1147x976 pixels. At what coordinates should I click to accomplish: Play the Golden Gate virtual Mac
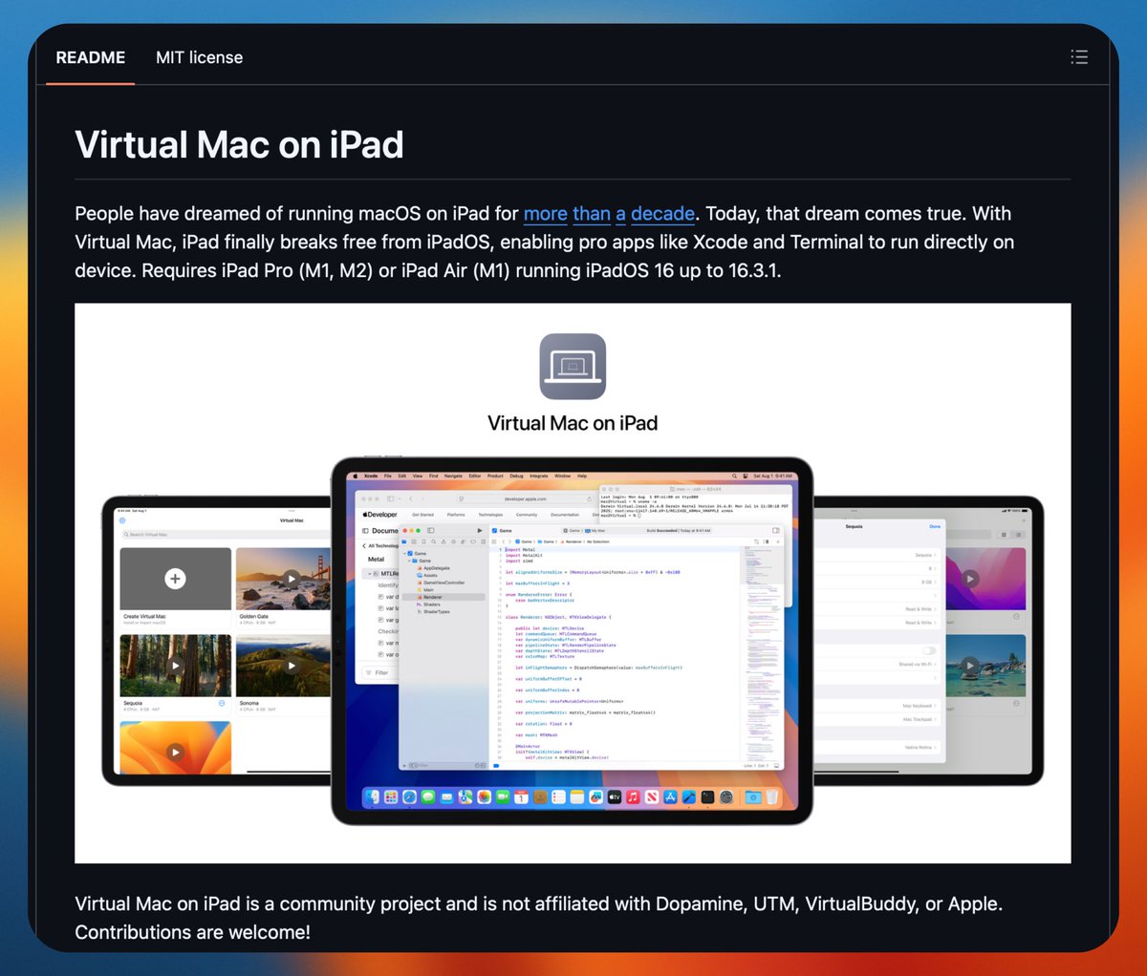[x=292, y=579]
